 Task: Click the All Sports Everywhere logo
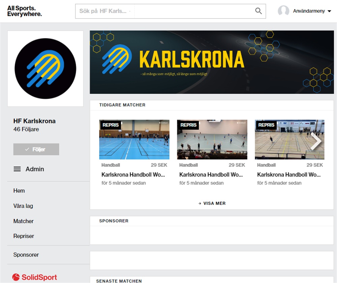coord(25,11)
